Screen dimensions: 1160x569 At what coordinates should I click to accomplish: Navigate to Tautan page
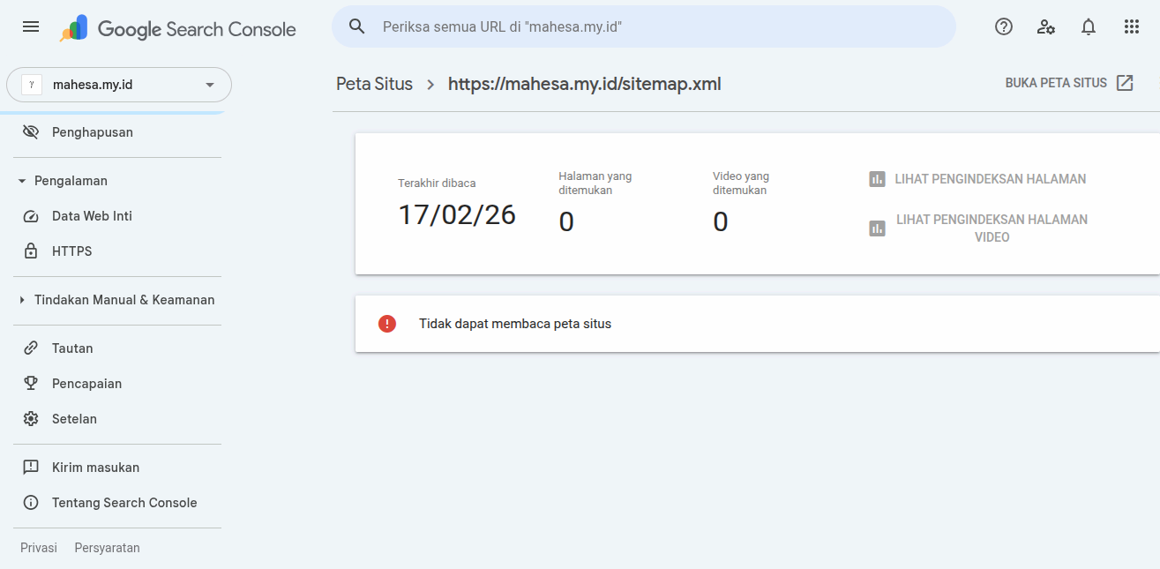pos(72,348)
